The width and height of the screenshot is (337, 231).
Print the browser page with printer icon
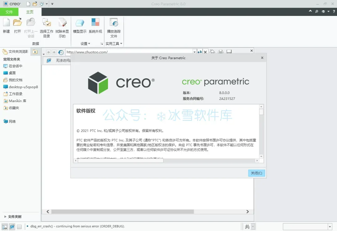pos(221,52)
